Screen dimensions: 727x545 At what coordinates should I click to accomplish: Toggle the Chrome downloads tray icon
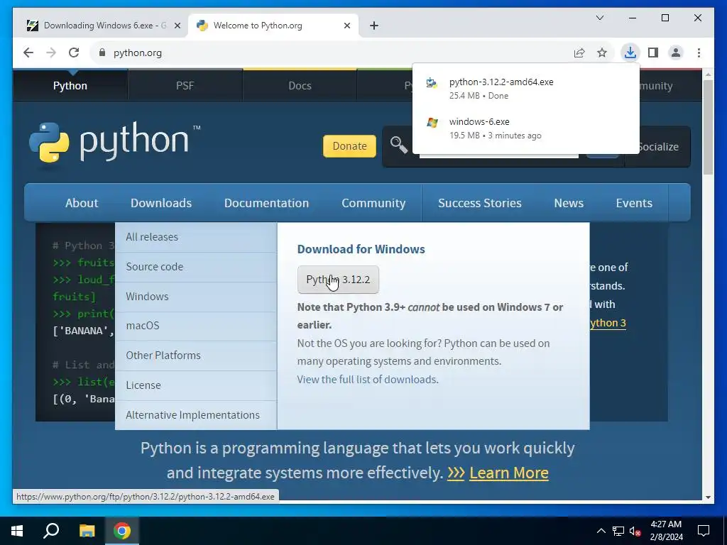(630, 53)
